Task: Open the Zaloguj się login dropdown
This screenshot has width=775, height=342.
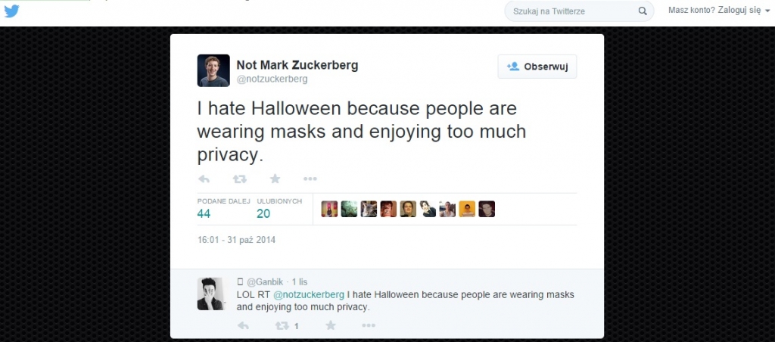Action: [719, 11]
